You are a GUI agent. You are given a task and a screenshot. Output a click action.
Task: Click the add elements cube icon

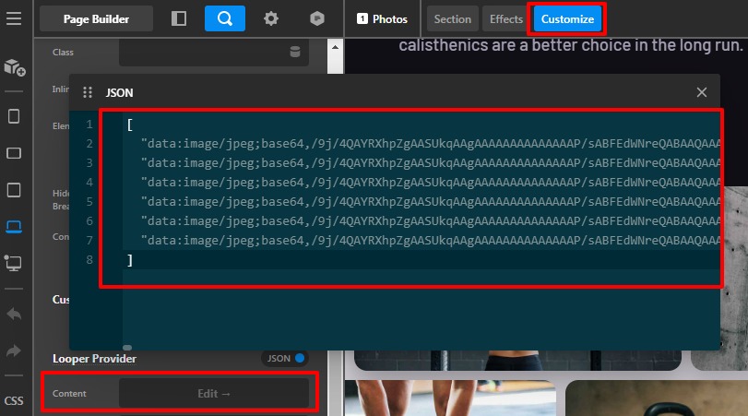click(14, 67)
